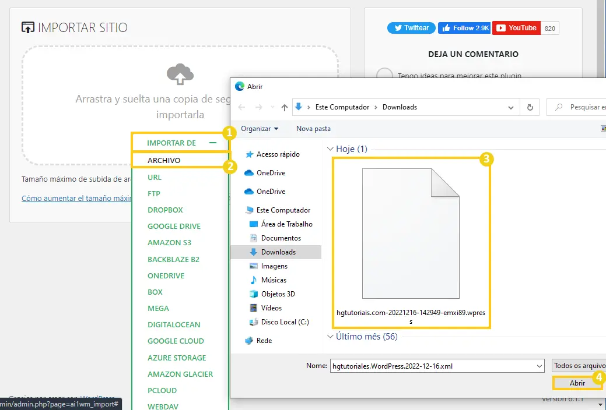Click the recent locations dropdown arrow
Screen dimensions: 606x410
point(272,107)
